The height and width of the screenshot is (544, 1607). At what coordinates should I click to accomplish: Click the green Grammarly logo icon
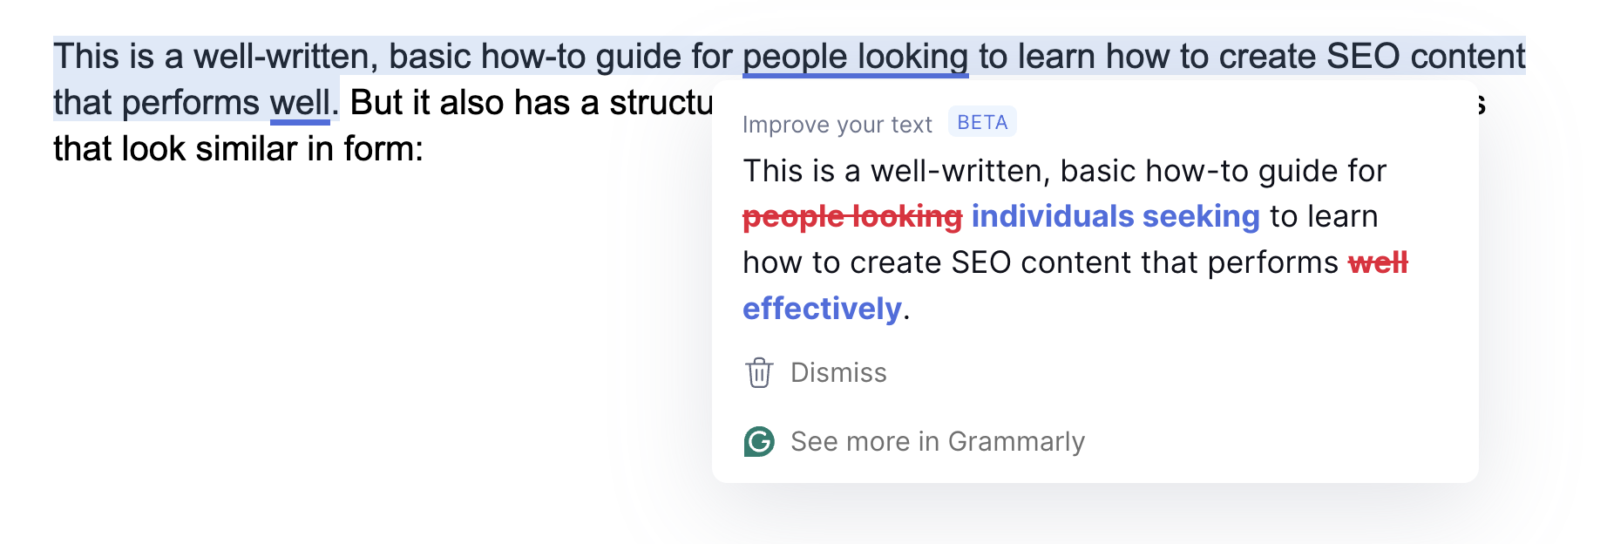tap(759, 442)
